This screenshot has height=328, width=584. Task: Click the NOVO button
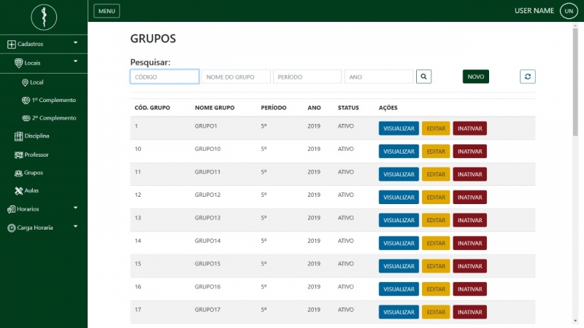(x=475, y=77)
